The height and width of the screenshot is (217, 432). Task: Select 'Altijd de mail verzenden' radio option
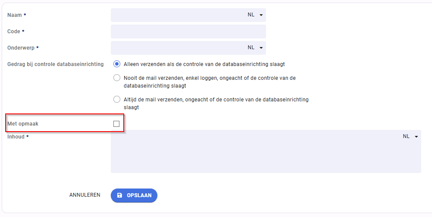[x=117, y=99]
